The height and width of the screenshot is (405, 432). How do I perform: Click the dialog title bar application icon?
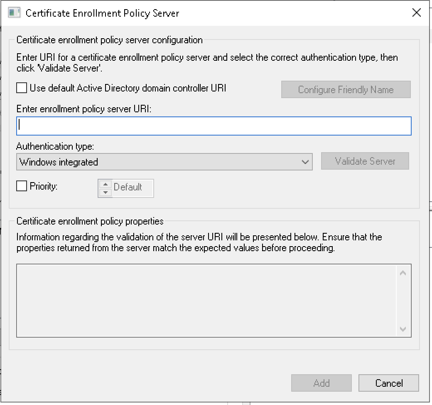(14, 13)
